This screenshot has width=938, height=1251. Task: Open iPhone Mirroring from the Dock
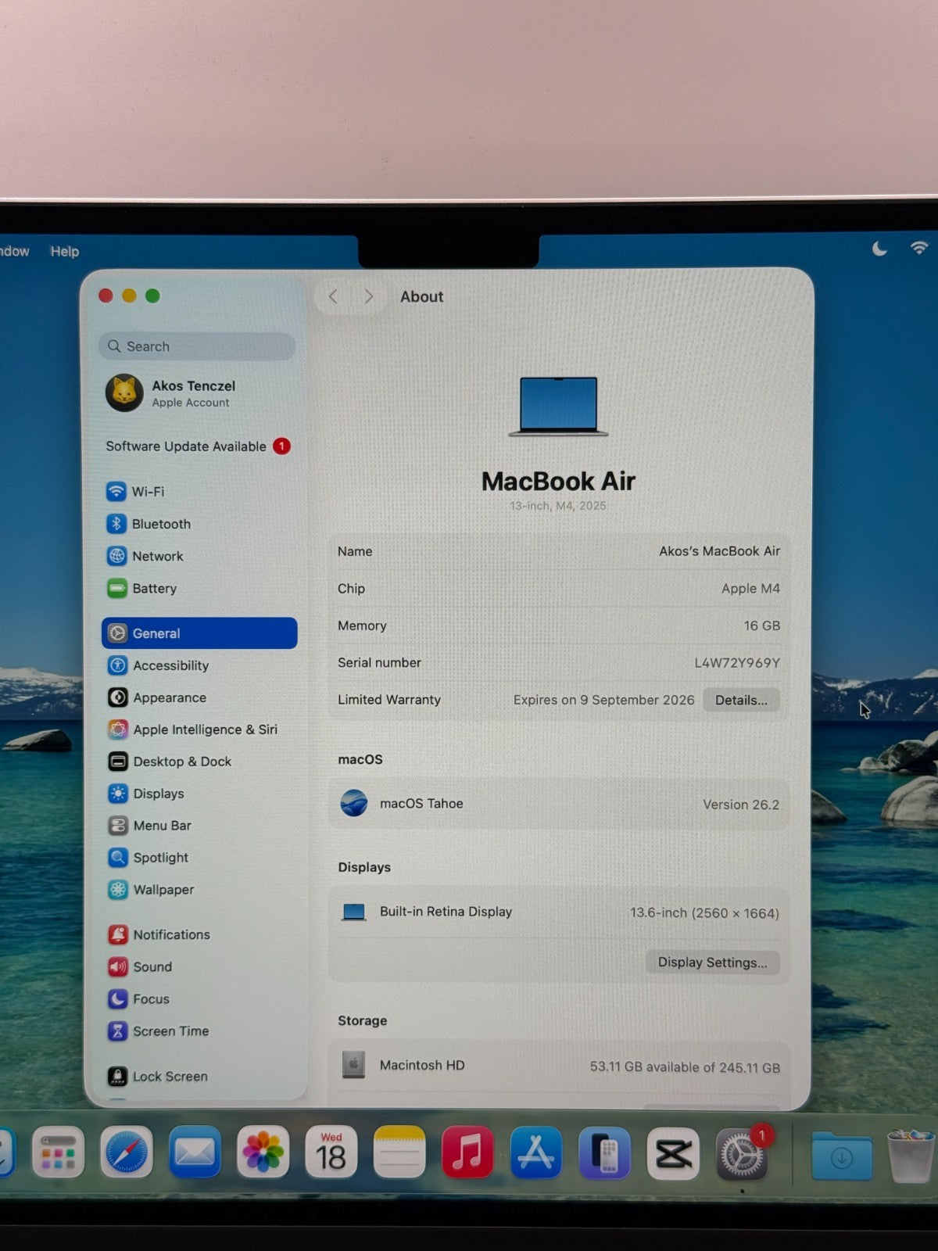point(604,1152)
